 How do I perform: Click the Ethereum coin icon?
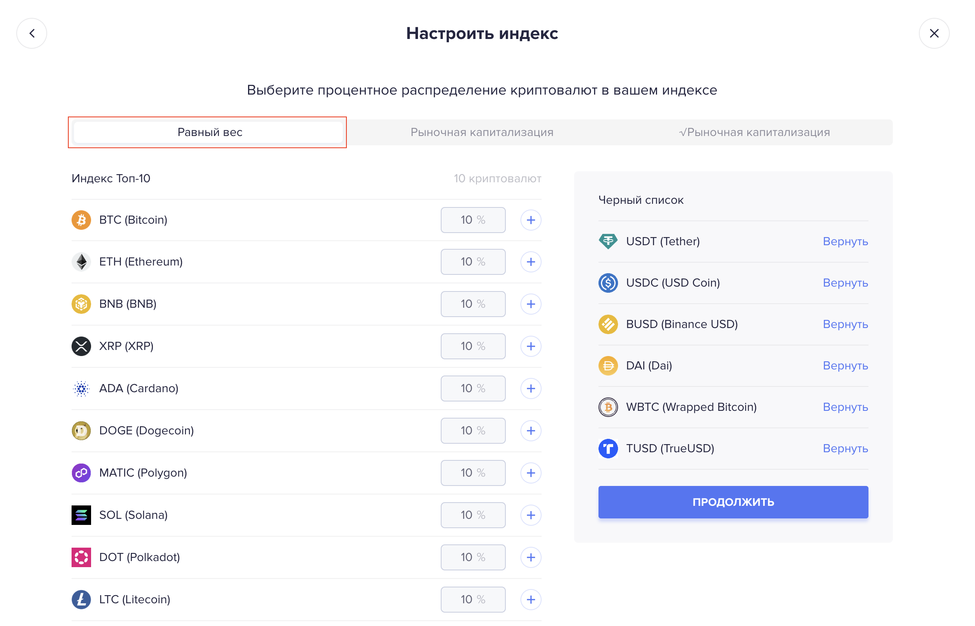coord(81,262)
